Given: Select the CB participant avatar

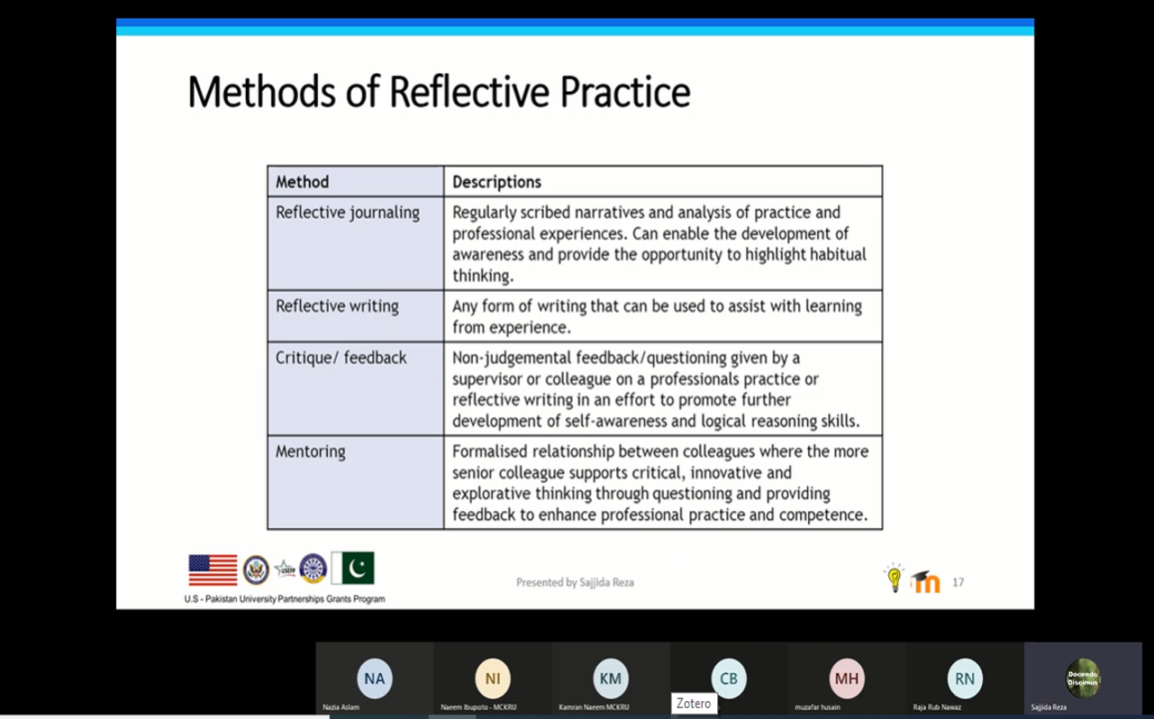Looking at the screenshot, I should (729, 678).
